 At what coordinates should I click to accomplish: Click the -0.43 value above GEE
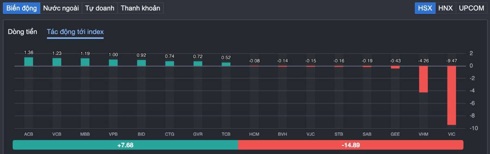tap(395, 61)
